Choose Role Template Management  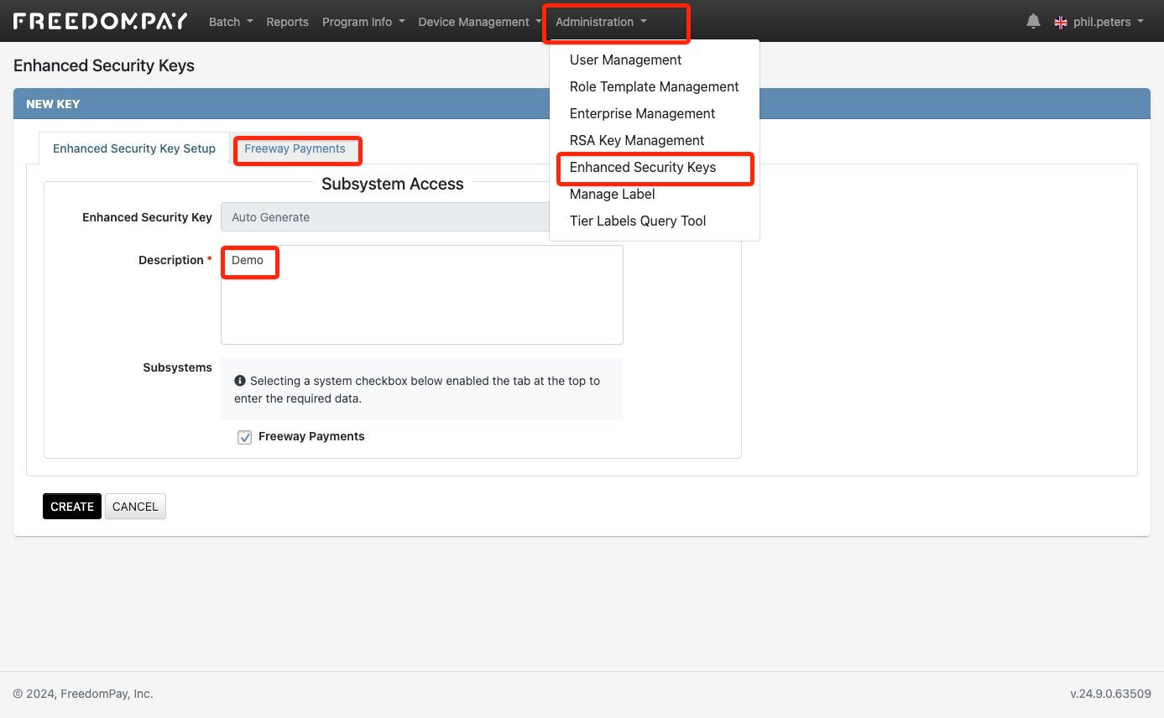click(x=655, y=86)
